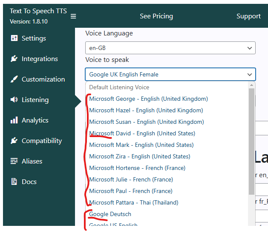Select Microsoft Julie - French (France)
This screenshot has height=231, width=268.
(x=167, y=179)
